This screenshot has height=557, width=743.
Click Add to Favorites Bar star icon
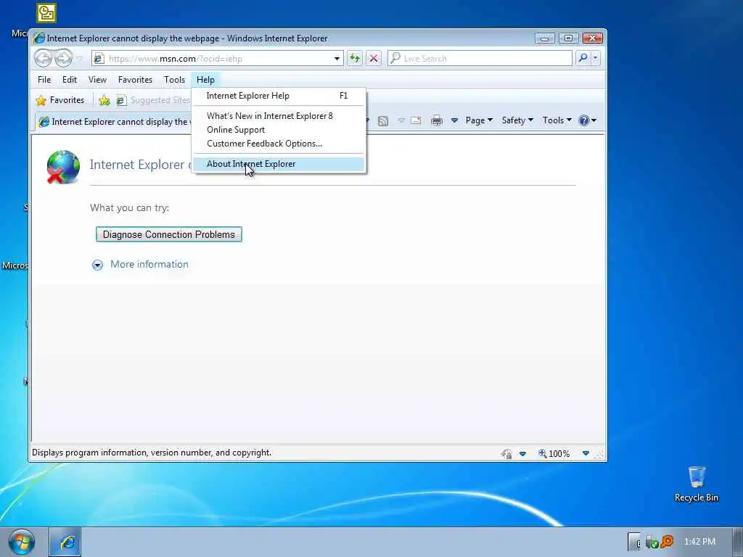click(x=104, y=100)
